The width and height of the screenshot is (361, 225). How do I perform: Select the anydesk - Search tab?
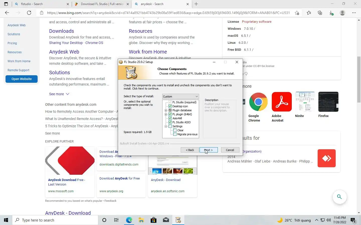tap(162, 4)
